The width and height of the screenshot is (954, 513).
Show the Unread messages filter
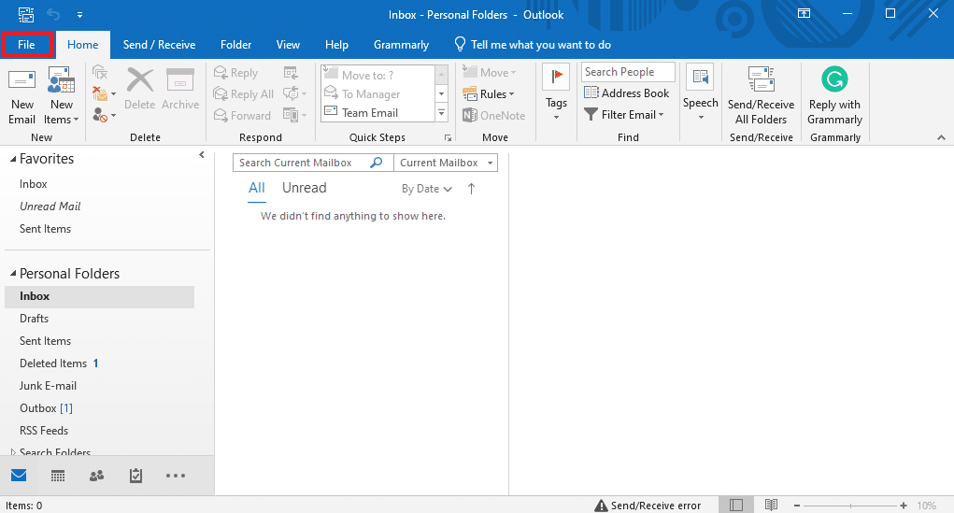[x=305, y=188]
